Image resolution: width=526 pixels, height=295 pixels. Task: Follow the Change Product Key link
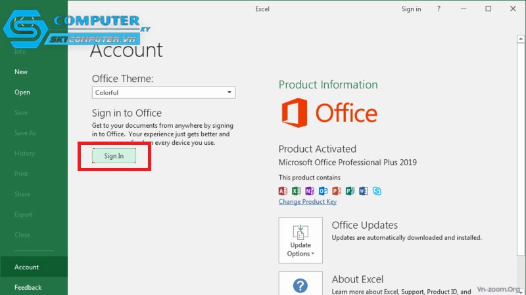pyautogui.click(x=307, y=202)
